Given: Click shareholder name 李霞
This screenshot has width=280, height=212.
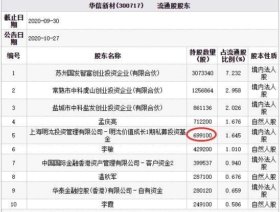Looking at the screenshot, I should pyautogui.click(x=107, y=204).
